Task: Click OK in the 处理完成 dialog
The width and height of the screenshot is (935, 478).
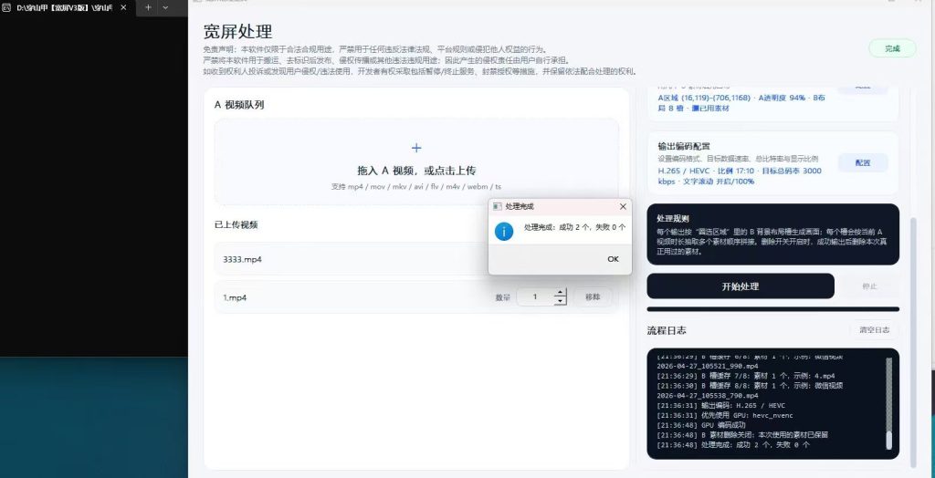Action: pos(613,259)
